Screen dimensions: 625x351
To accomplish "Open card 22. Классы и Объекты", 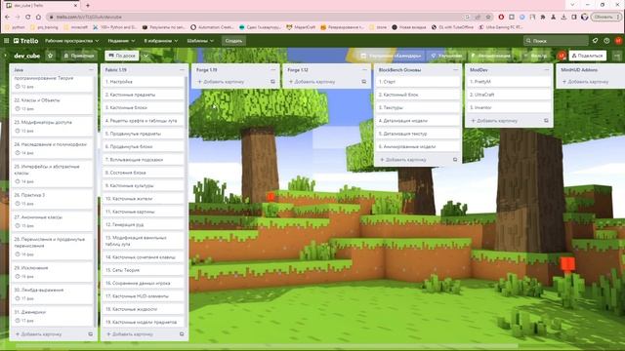I will pos(53,104).
